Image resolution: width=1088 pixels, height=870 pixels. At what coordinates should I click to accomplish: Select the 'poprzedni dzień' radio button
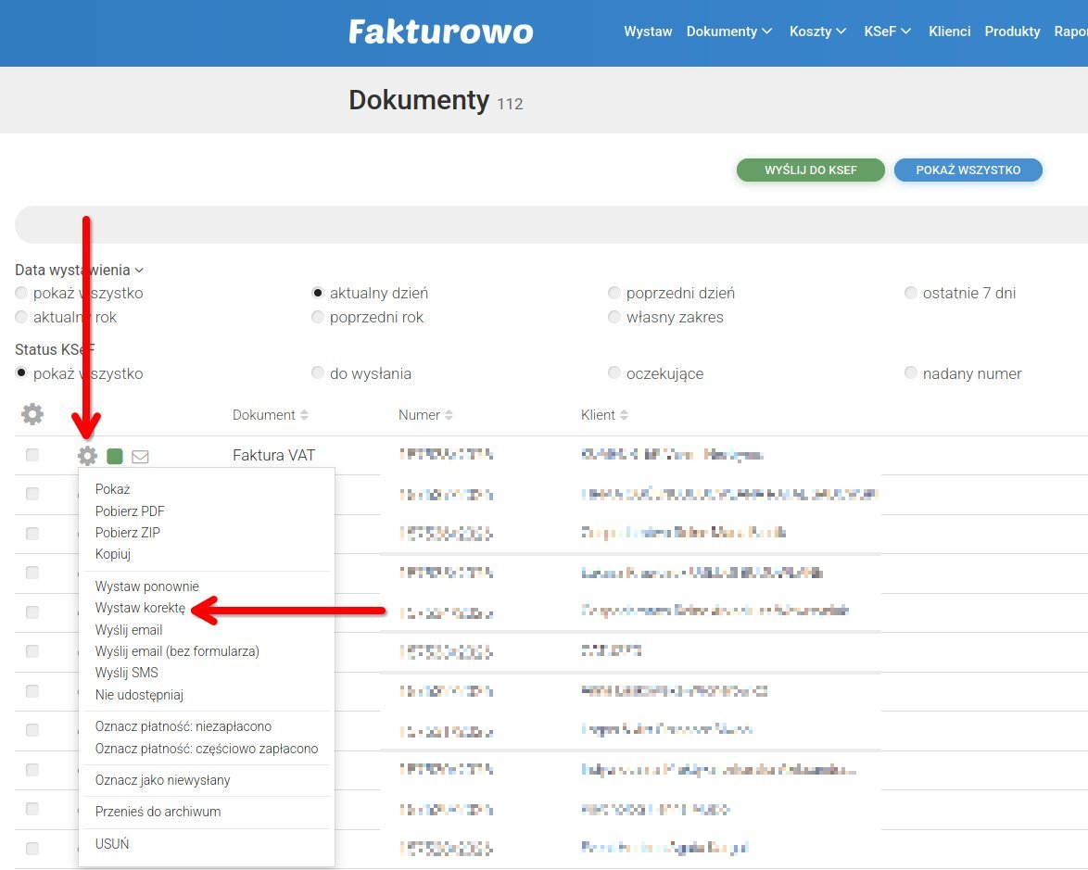pos(614,293)
